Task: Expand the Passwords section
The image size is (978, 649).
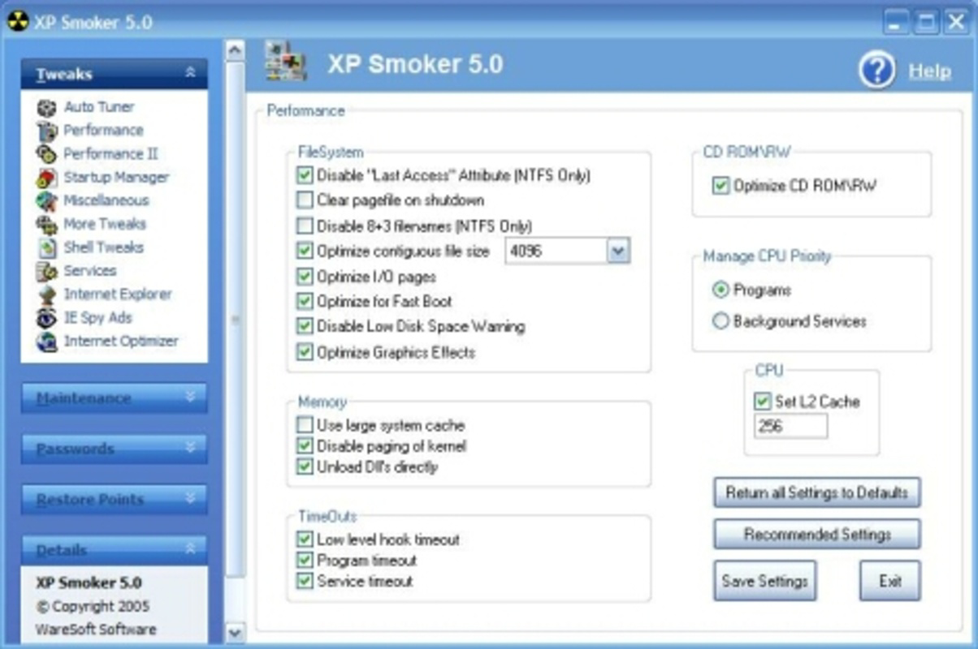Action: click(x=114, y=449)
